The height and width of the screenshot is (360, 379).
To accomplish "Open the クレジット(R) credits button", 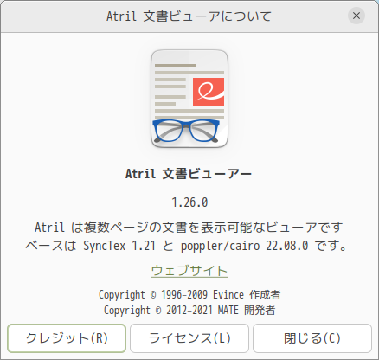I will click(x=67, y=338).
